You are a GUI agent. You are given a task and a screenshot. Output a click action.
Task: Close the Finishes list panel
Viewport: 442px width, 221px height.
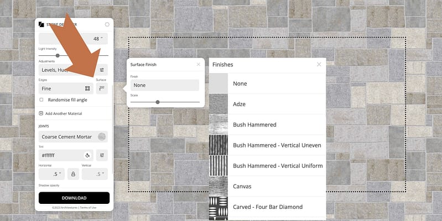click(x=319, y=65)
